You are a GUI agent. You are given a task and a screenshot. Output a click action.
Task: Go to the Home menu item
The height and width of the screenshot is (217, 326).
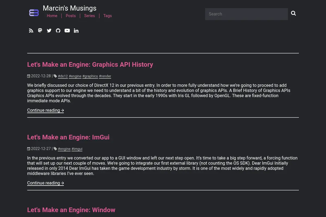coord(52,16)
